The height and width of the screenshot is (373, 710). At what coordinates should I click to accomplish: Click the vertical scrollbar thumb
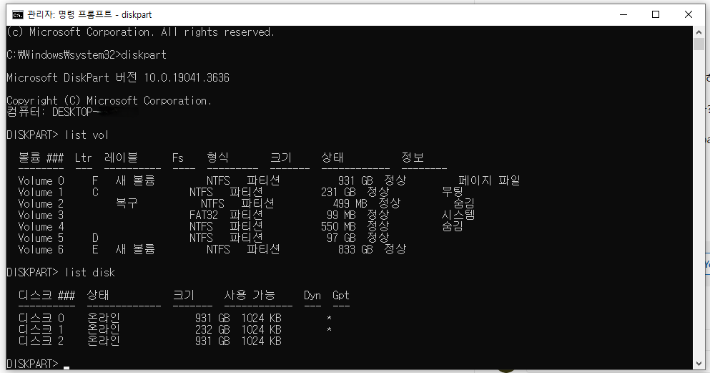tap(699, 44)
